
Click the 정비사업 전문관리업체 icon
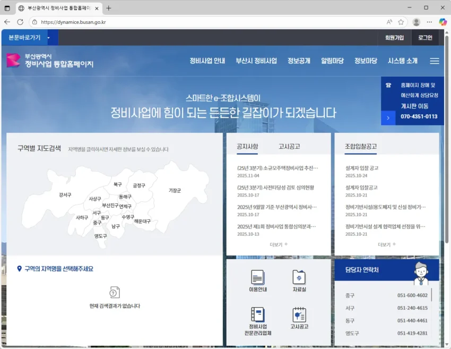257,320
